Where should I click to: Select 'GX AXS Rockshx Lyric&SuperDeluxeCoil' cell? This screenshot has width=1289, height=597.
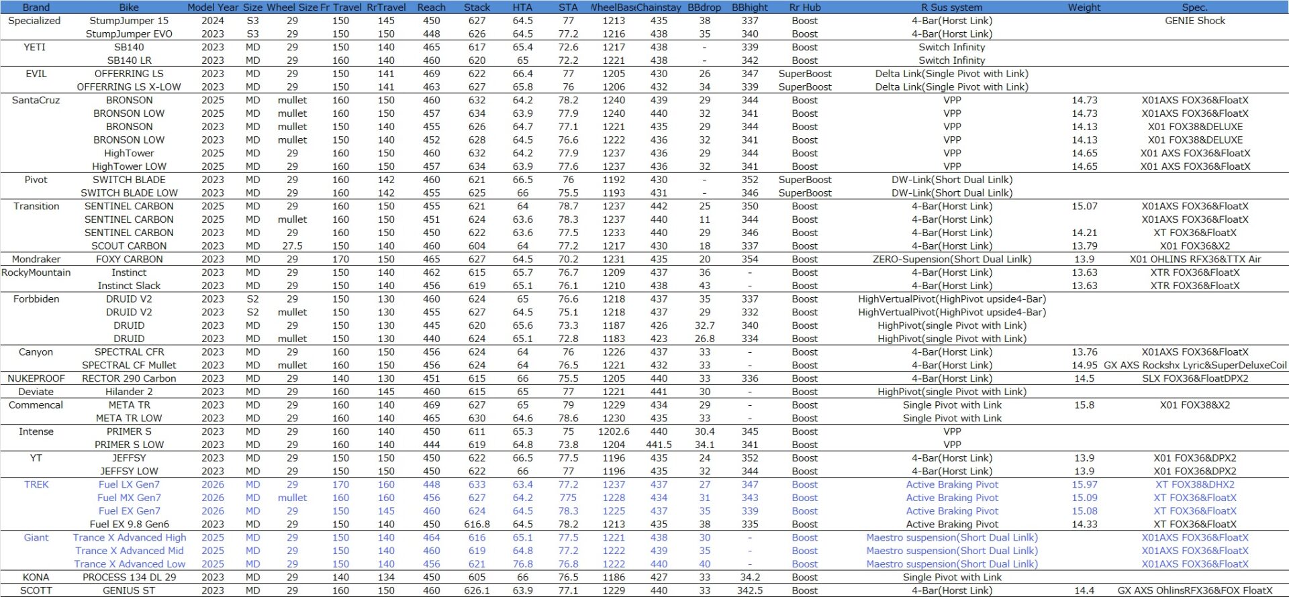click(x=1194, y=366)
